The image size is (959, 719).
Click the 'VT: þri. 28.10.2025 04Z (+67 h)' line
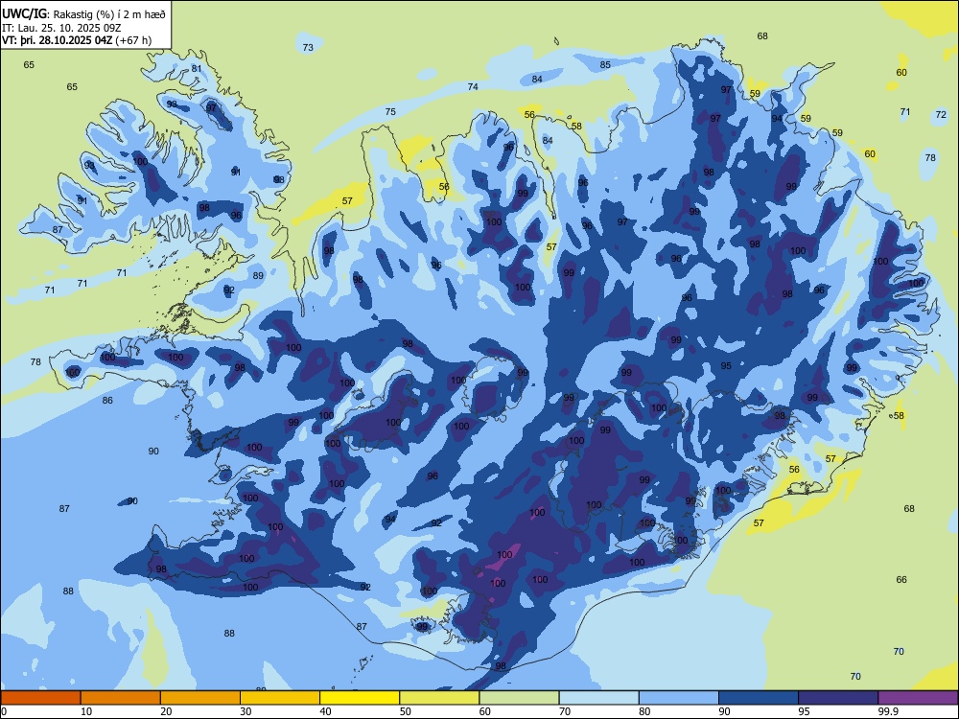pyautogui.click(x=77, y=40)
